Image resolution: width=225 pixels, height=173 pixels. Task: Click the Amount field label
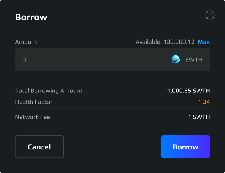click(26, 42)
